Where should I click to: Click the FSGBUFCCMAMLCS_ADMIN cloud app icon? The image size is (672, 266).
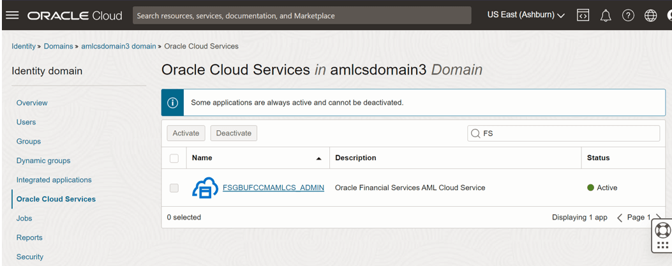(205, 188)
